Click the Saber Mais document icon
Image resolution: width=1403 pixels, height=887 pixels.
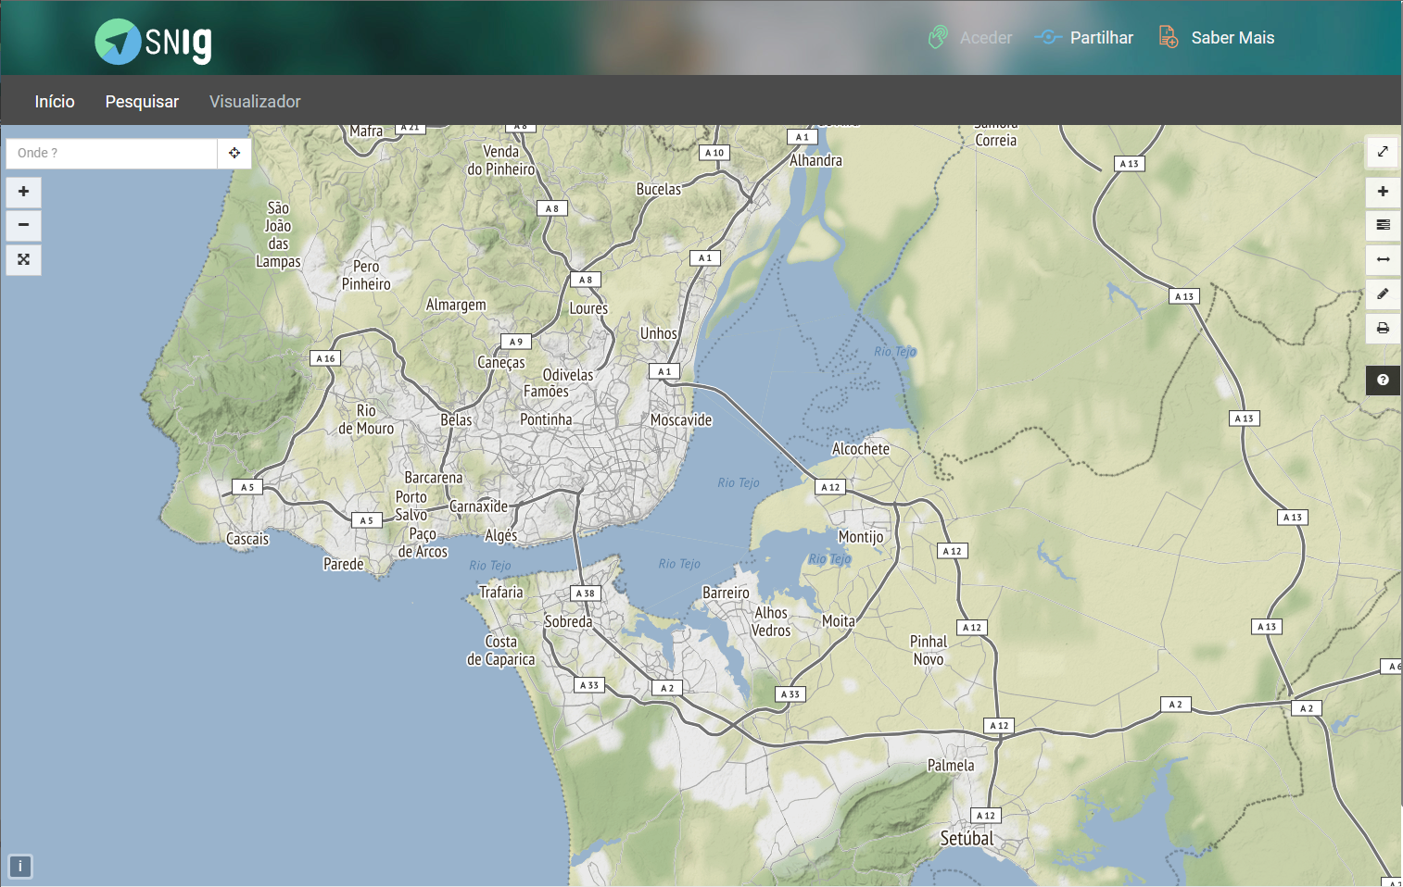click(x=1169, y=37)
